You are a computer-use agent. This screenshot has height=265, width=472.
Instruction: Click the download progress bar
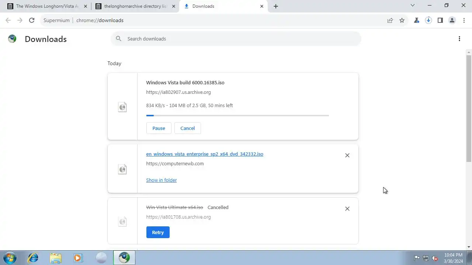point(237,116)
